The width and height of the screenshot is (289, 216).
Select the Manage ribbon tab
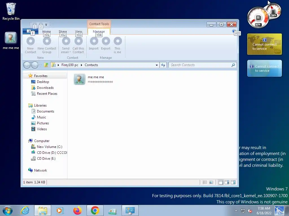coord(99,31)
